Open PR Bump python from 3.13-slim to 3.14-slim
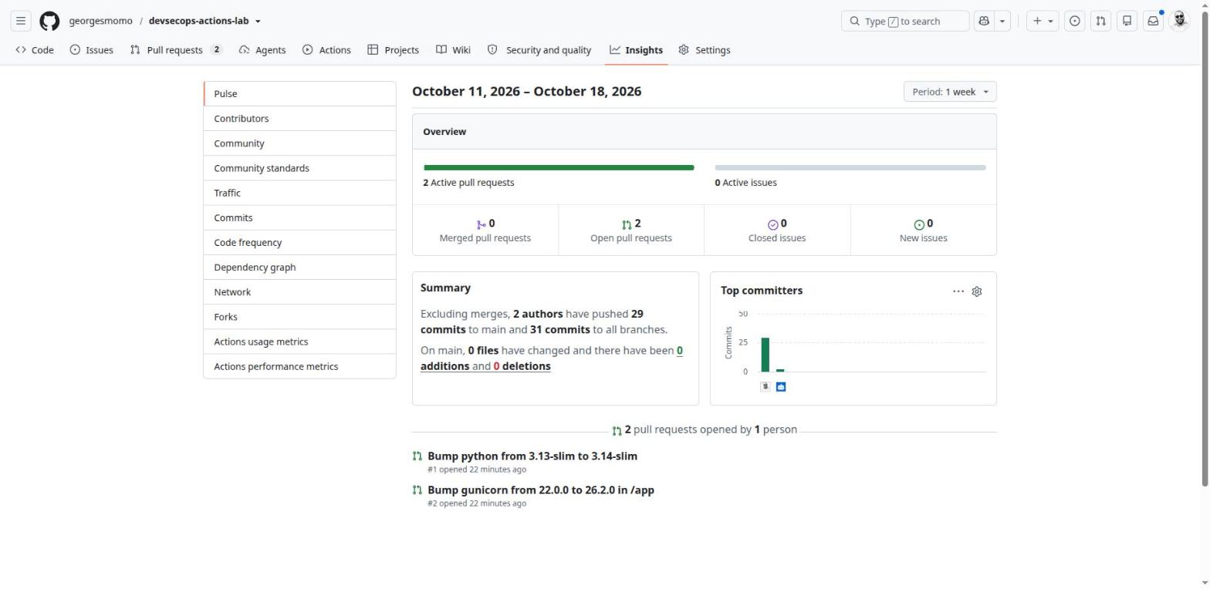This screenshot has width=1210, height=589. (532, 456)
